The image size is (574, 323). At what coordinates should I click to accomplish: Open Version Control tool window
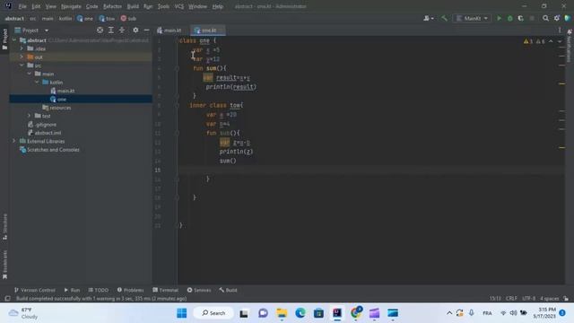[x=34, y=290]
